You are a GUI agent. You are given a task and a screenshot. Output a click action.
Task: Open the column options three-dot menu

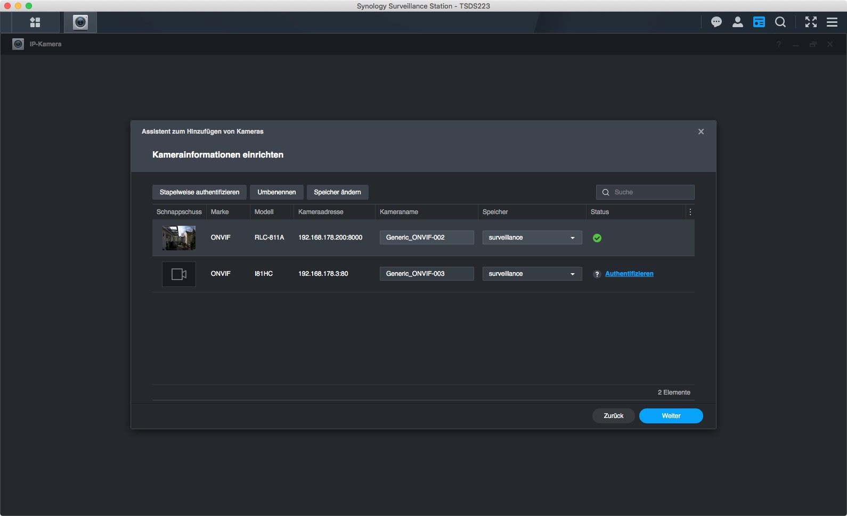[690, 212]
